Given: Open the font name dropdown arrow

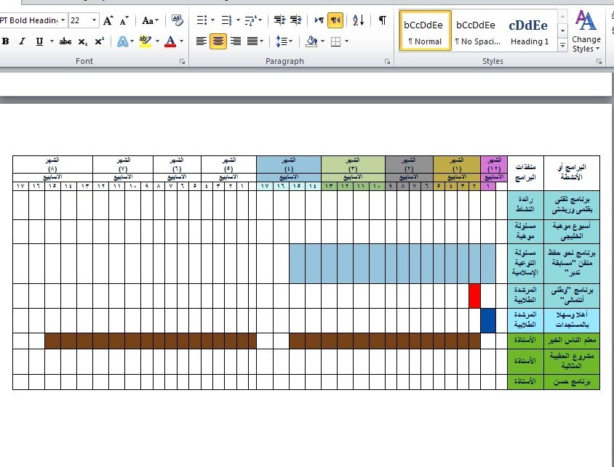Looking at the screenshot, I should pyautogui.click(x=63, y=20).
